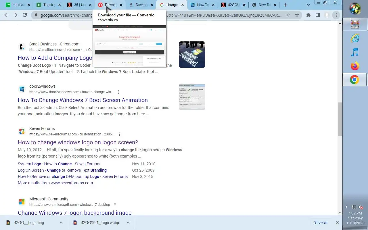This screenshot has width=368, height=230.
Task: Open 'Log On Screen - Change or Remove Text Branding'
Action: click(x=62, y=170)
